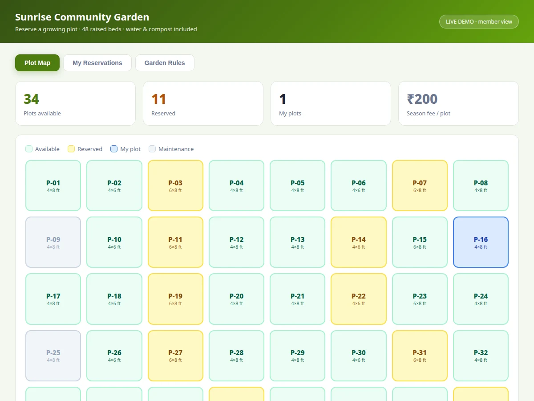
Task: Click reserved plot P-07
Action: click(420, 186)
